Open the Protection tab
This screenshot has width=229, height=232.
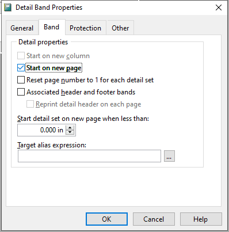(86, 28)
